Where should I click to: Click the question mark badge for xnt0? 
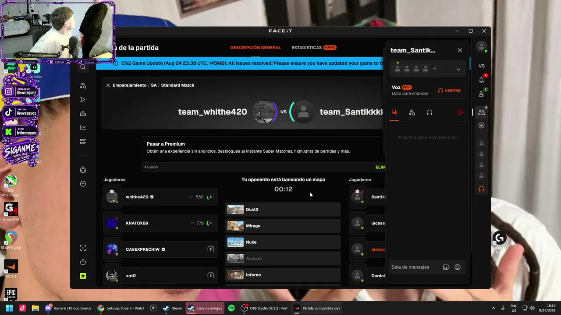coord(211,276)
